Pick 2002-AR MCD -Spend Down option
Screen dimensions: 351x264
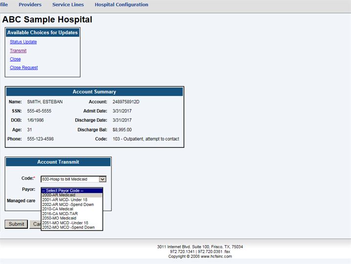pyautogui.click(x=72, y=204)
